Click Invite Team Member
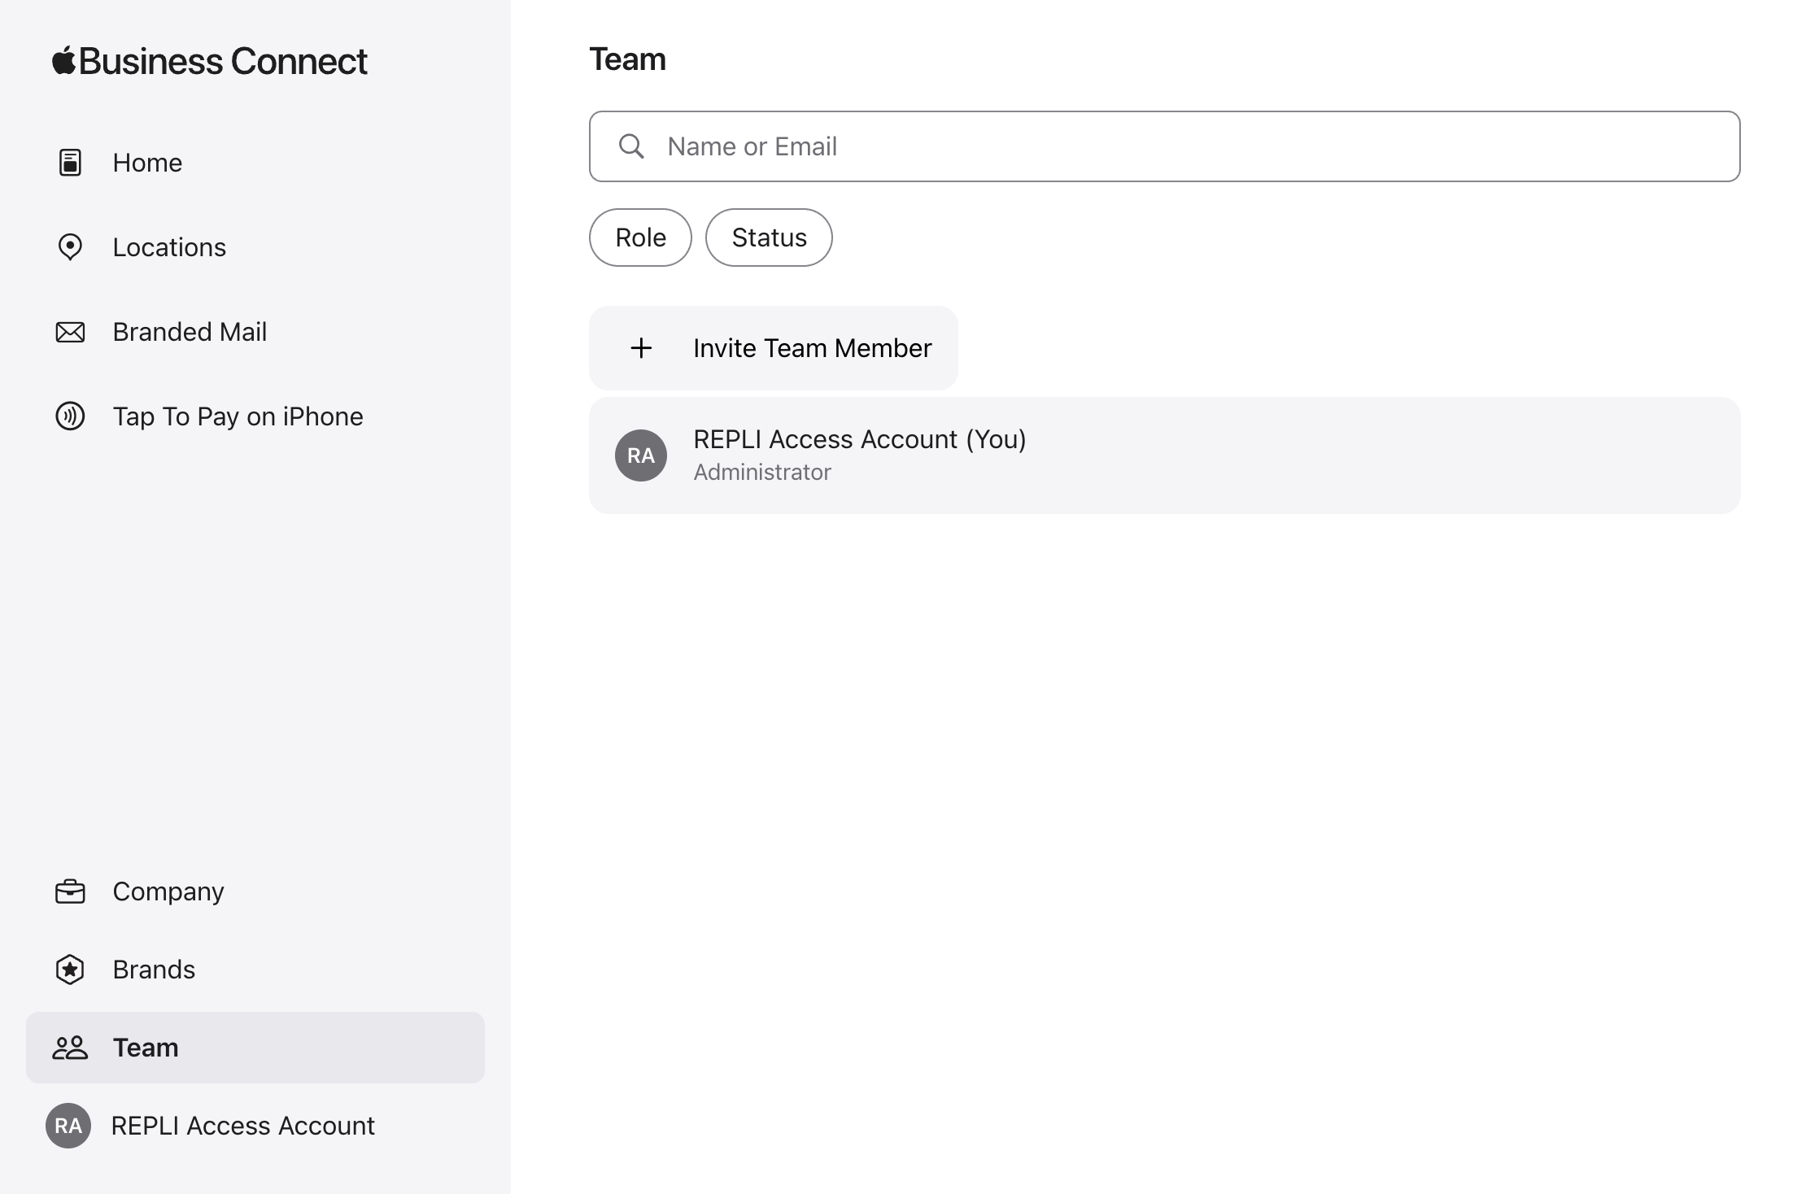 point(774,348)
